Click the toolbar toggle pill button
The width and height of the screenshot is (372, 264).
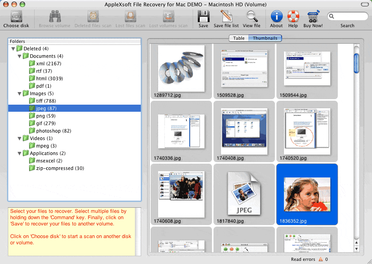(365, 4)
